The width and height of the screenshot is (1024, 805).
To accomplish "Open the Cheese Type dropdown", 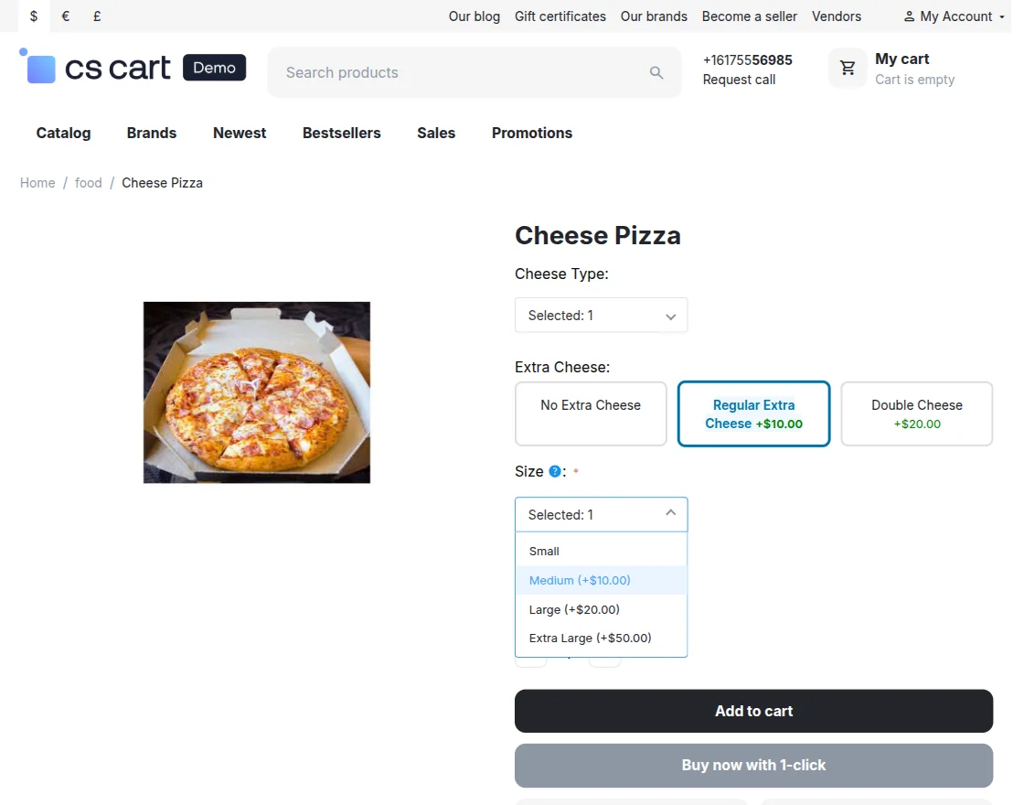I will point(601,315).
